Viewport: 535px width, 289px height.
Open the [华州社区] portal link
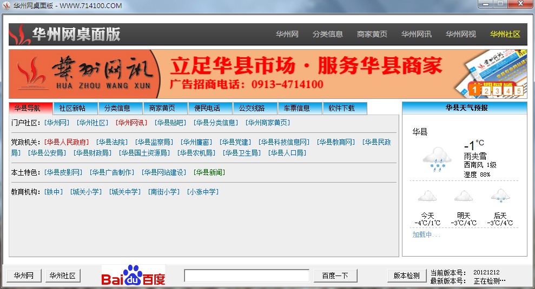click(92, 123)
